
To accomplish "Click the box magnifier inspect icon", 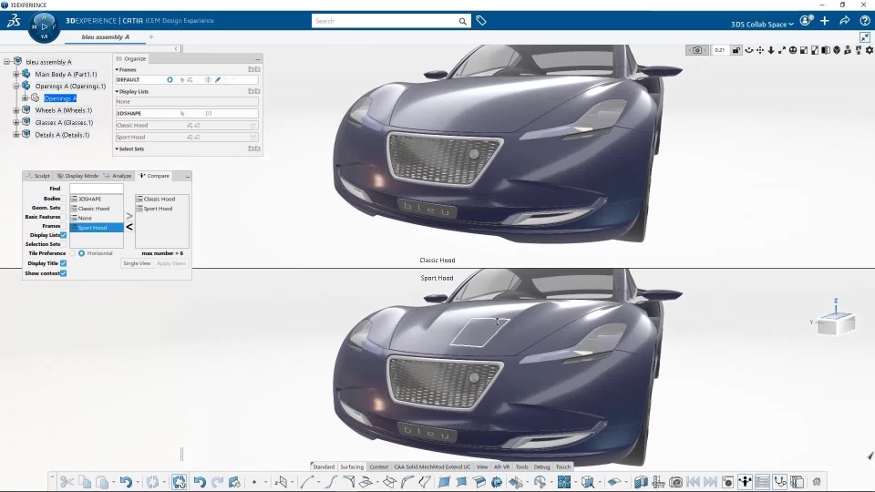I will point(588,481).
